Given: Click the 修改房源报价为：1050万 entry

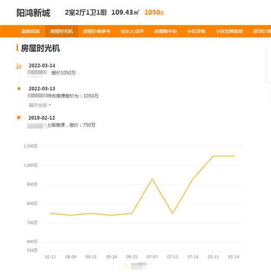Looking at the screenshot, I should (73, 96).
